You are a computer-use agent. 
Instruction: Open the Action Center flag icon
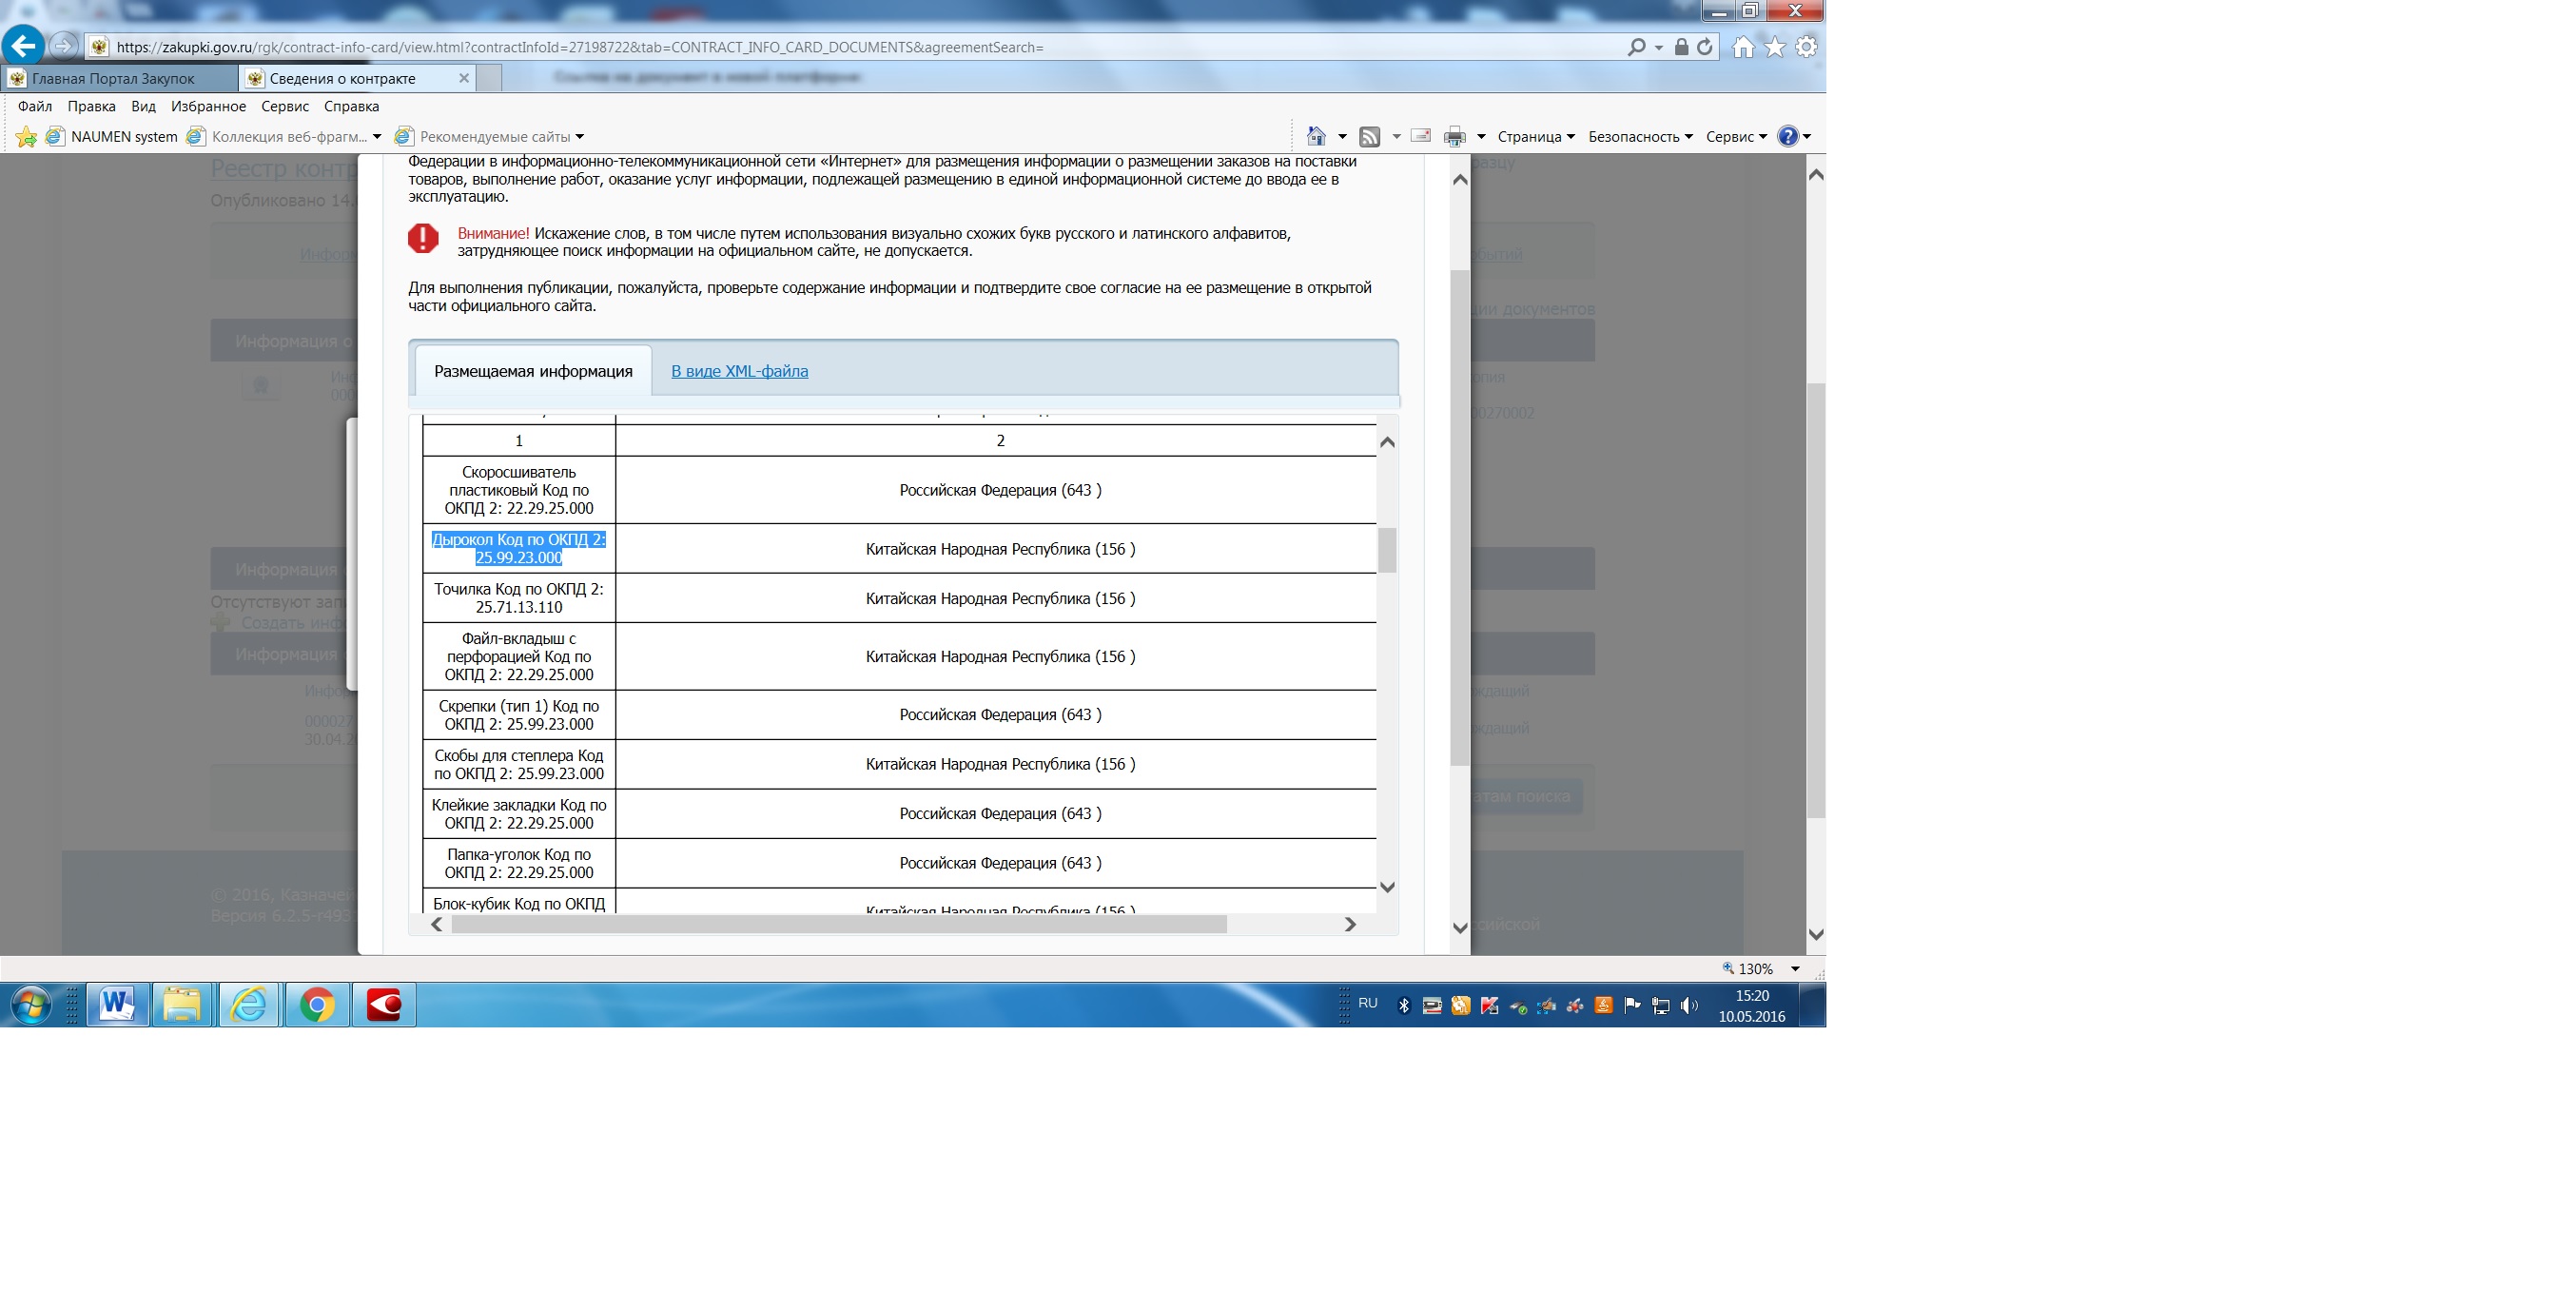tap(1632, 1006)
